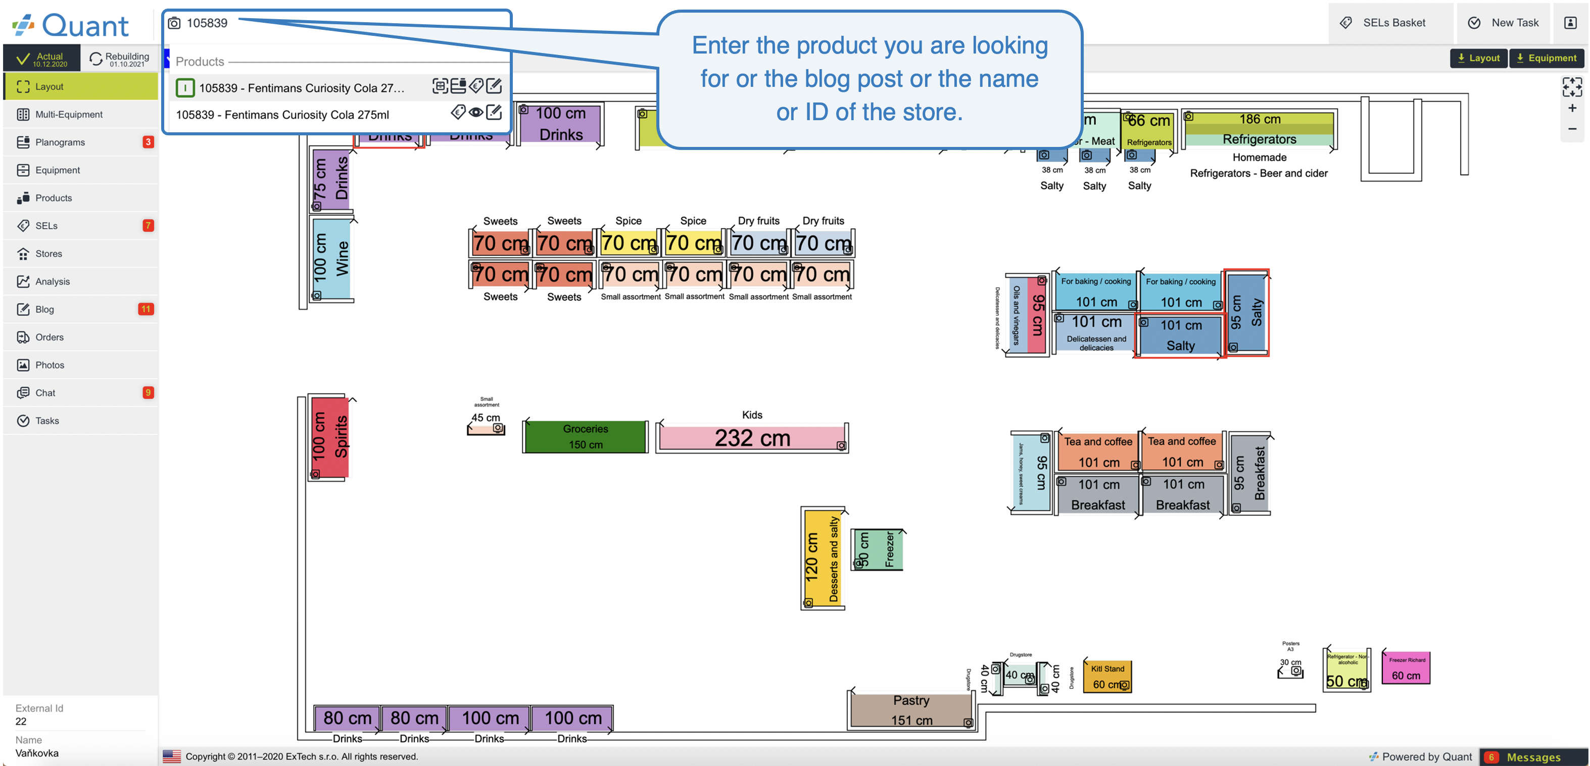Viewport: 1590px width, 766px height.
Task: Follow the Powered by Quant link
Action: click(x=1420, y=757)
